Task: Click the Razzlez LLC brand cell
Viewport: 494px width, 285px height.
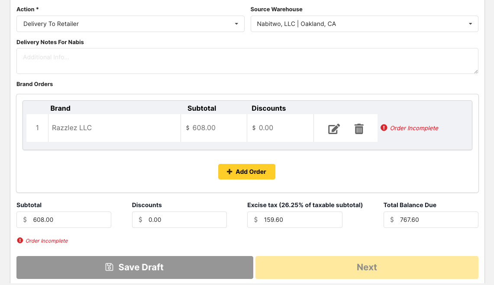Action: 114,128
